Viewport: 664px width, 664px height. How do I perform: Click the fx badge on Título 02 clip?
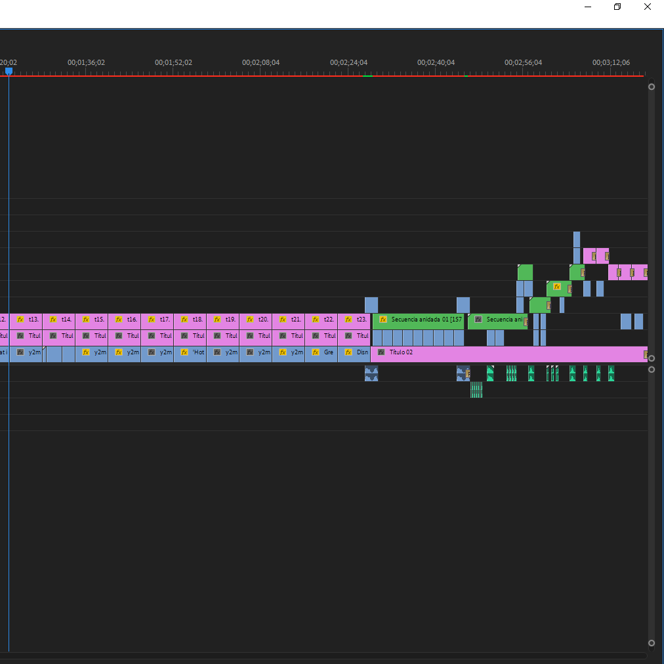(381, 352)
